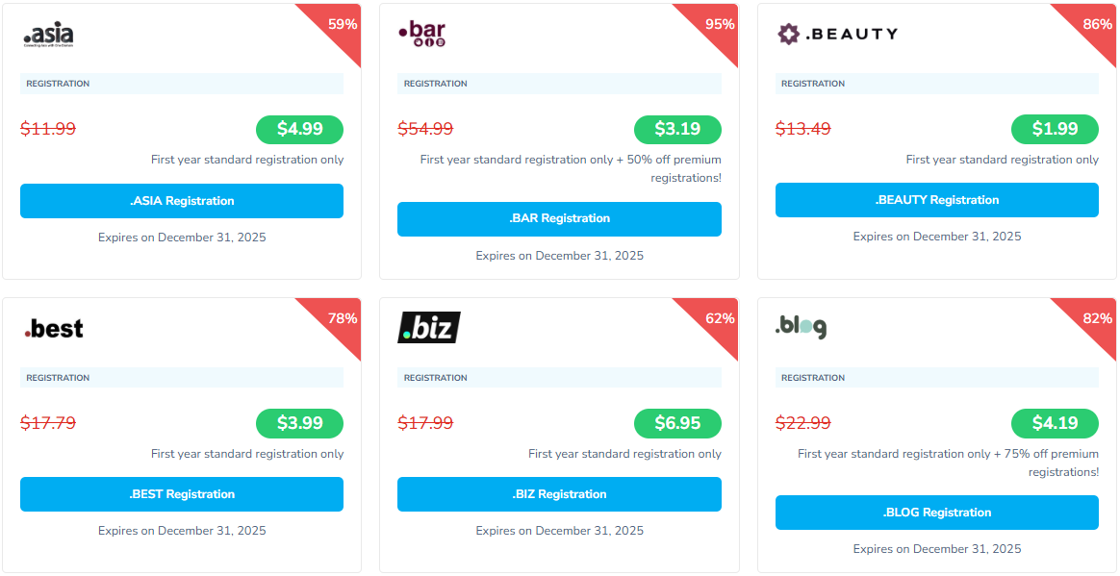Click the 95% discount ribbon on .bar

tap(717, 26)
